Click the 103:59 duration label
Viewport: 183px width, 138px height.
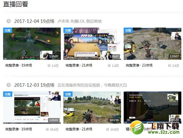coord(114,120)
